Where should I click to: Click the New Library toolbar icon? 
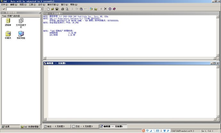click(x=91, y=9)
